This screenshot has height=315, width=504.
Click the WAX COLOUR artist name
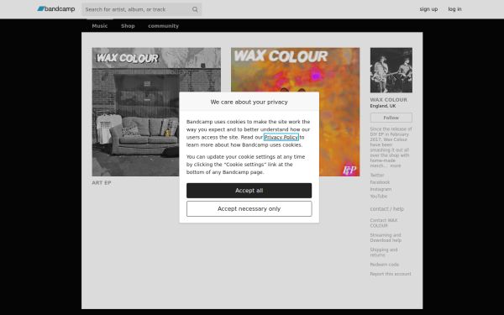(388, 100)
